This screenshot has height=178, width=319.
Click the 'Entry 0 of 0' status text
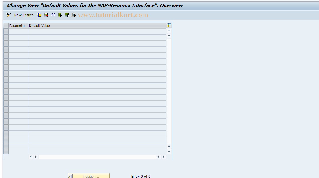click(141, 176)
